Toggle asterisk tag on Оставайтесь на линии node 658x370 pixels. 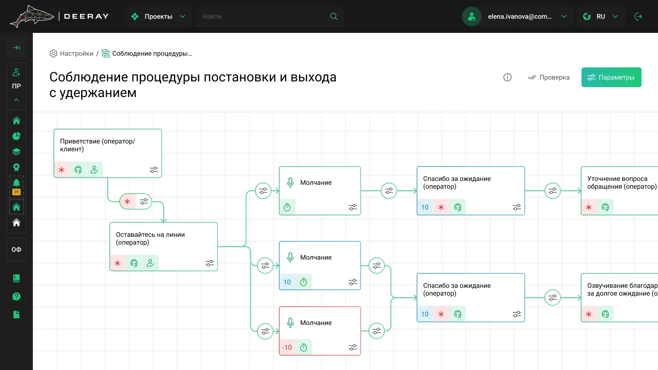pyautogui.click(x=118, y=263)
